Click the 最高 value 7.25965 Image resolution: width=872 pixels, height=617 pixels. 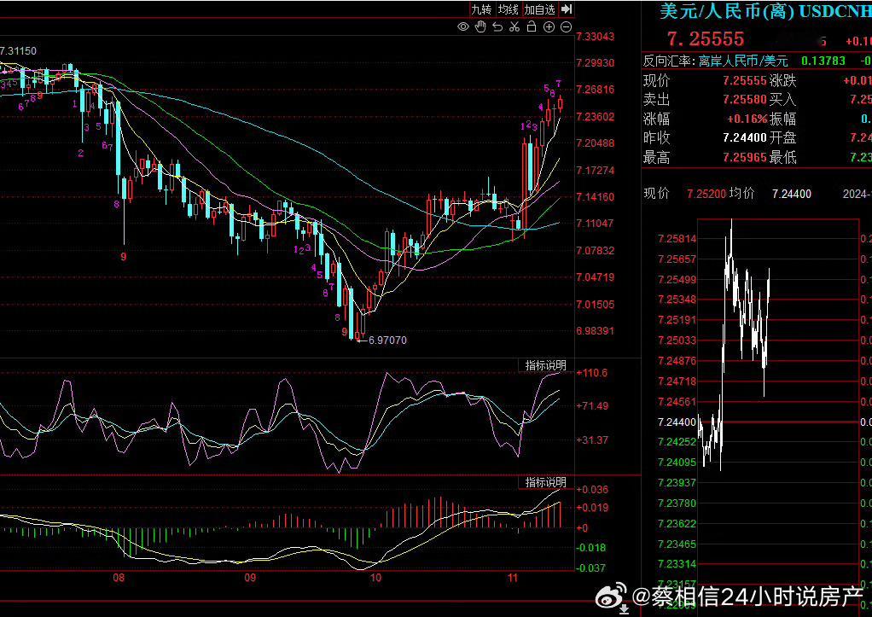(745, 157)
